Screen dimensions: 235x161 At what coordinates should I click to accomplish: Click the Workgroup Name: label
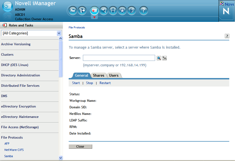click(83, 101)
